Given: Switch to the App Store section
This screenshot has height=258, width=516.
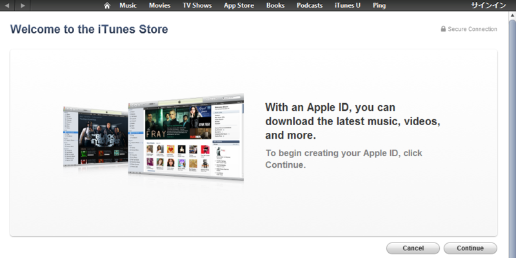Looking at the screenshot, I should pos(239,5).
